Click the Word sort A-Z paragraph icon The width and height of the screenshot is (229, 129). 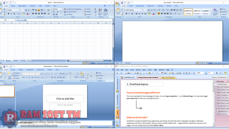click(x=177, y=10)
